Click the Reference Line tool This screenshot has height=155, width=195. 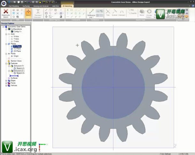91,13
